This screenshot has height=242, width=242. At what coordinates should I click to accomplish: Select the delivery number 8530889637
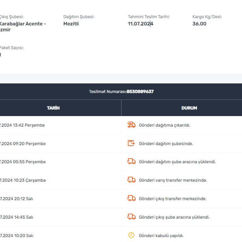click(140, 91)
